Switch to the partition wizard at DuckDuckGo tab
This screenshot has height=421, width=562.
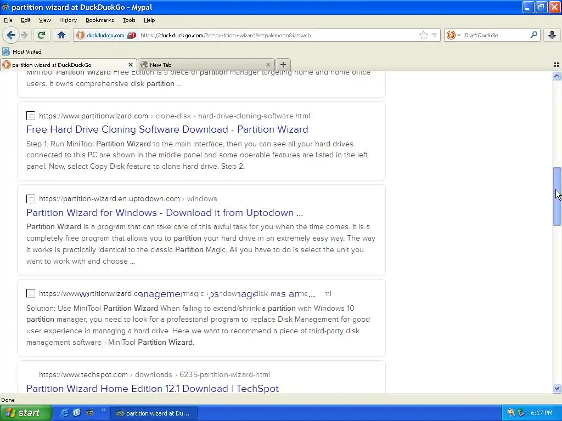coord(69,65)
